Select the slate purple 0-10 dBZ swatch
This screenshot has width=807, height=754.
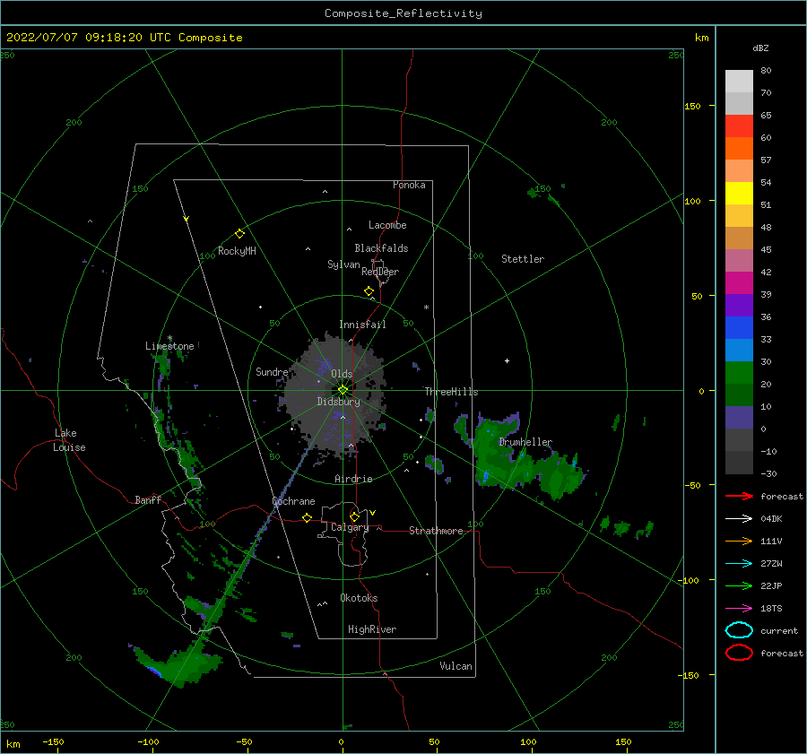click(x=739, y=418)
